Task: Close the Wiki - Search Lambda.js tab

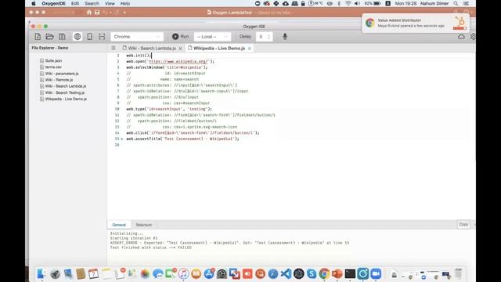Action: (x=180, y=49)
